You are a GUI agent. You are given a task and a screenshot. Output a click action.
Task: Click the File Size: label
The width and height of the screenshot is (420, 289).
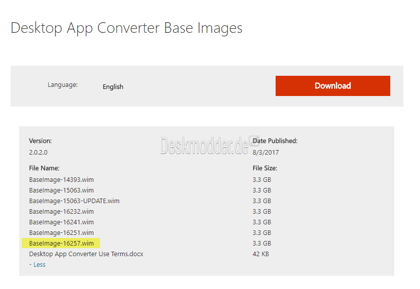[265, 168]
